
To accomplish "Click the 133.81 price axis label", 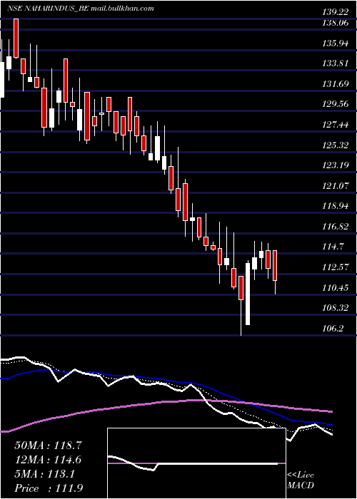I will (x=336, y=63).
